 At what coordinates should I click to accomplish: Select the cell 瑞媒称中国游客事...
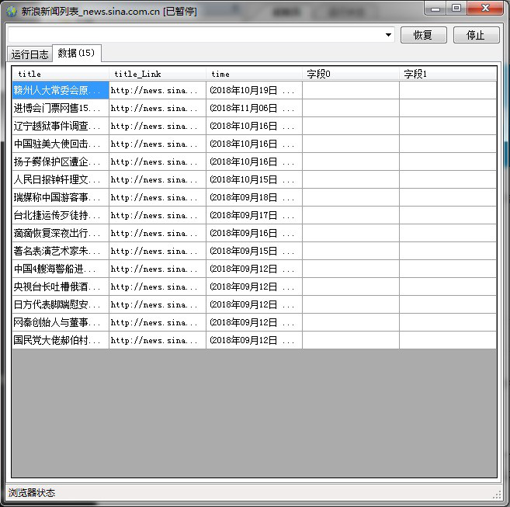61,197
